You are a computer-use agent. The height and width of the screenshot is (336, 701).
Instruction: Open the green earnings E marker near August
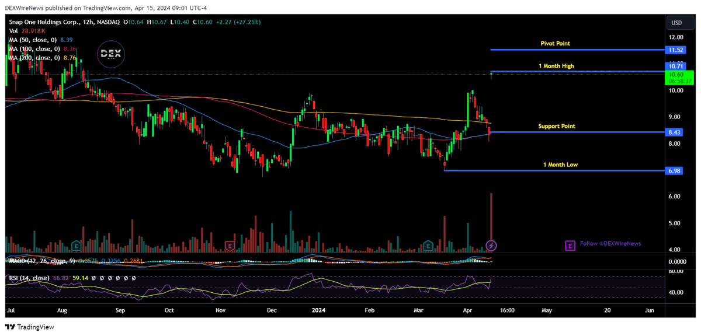[75, 246]
